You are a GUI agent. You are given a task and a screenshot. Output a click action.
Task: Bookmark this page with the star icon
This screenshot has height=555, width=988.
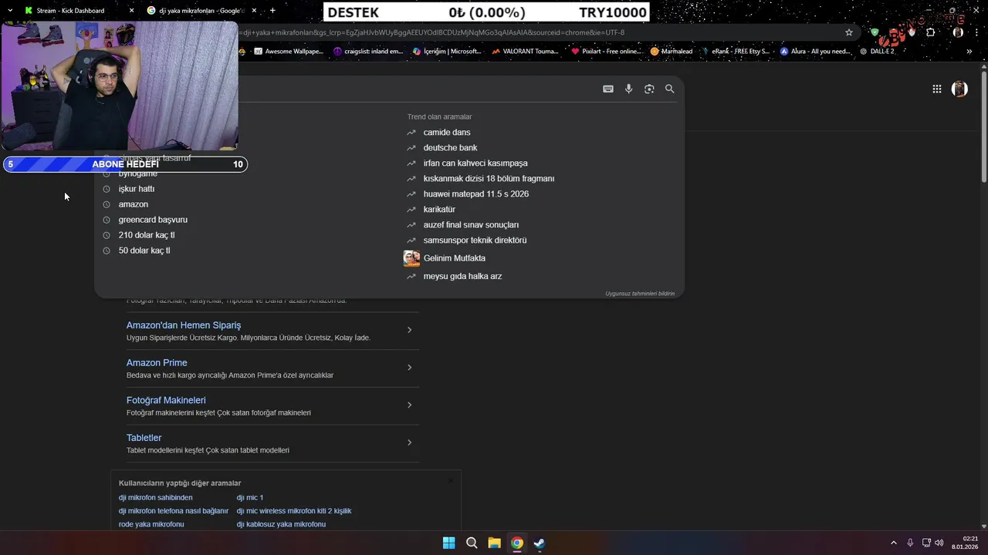849,32
